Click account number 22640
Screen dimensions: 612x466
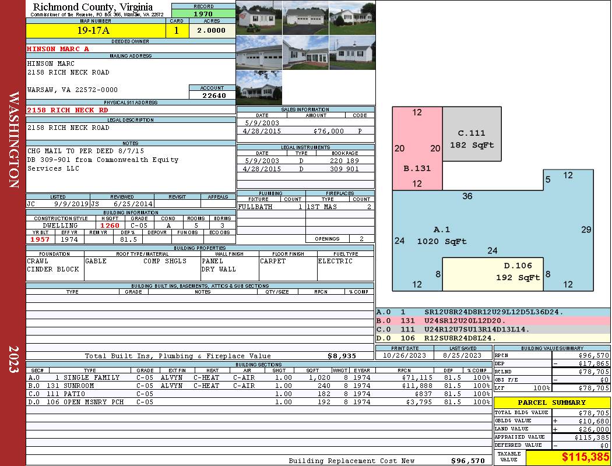(x=214, y=95)
